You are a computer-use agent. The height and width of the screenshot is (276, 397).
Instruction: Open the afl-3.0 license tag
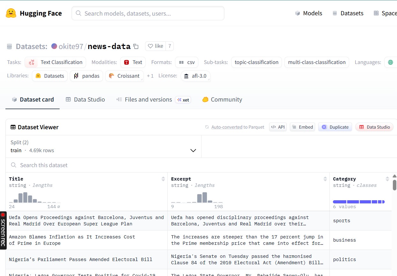pos(195,76)
